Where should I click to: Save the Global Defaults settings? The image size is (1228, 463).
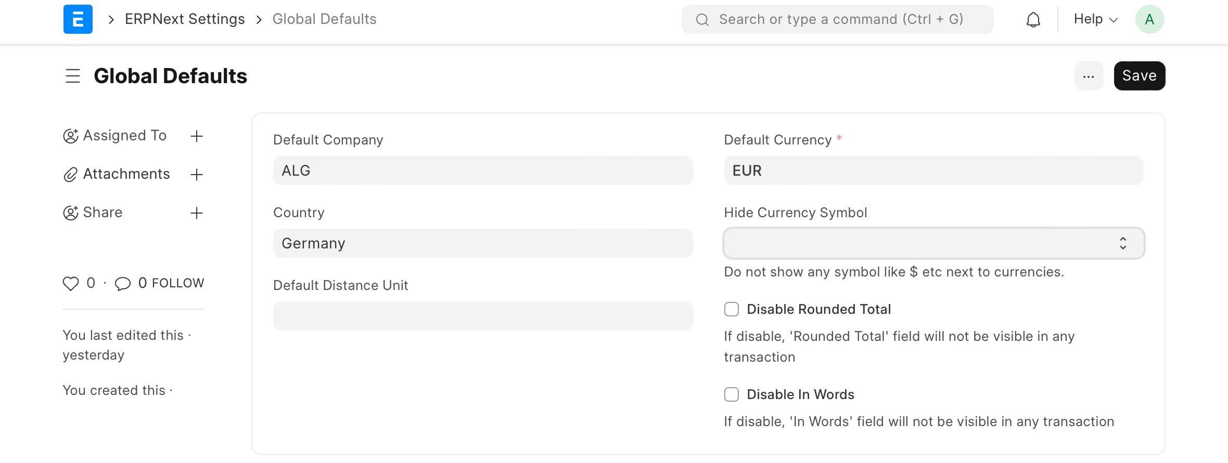coord(1139,76)
